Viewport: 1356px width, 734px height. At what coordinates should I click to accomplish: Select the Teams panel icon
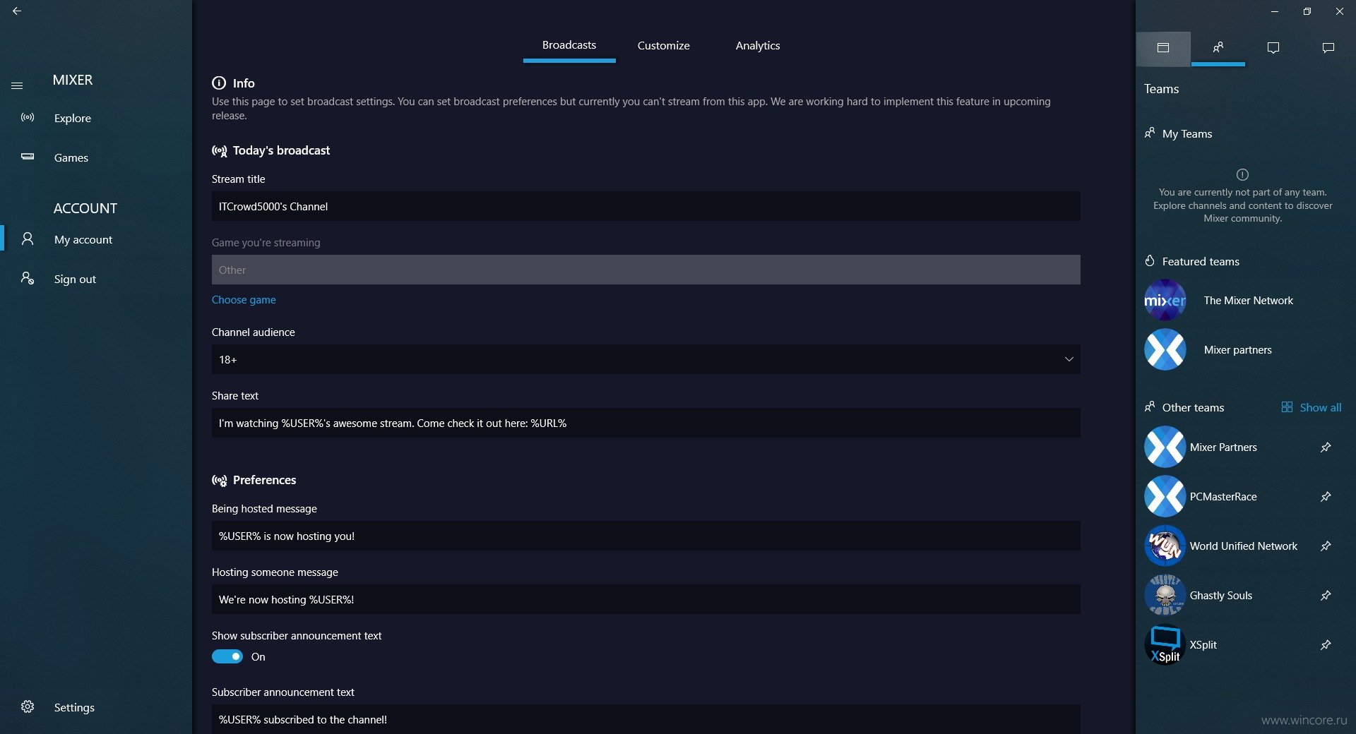pyautogui.click(x=1218, y=48)
